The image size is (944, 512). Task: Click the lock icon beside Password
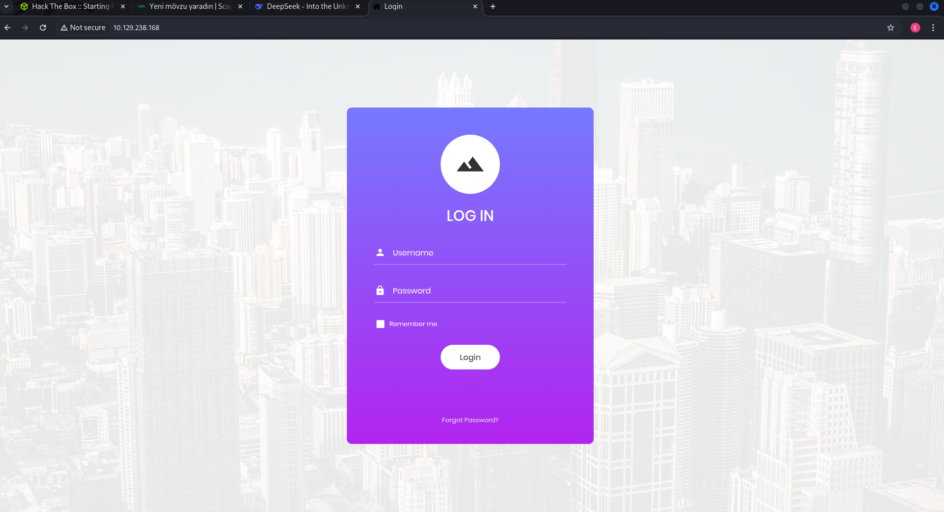click(380, 291)
